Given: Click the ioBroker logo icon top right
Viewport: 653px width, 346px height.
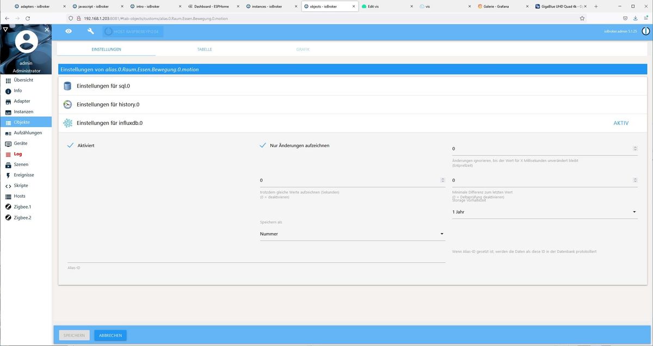Looking at the screenshot, I should tap(645, 32).
